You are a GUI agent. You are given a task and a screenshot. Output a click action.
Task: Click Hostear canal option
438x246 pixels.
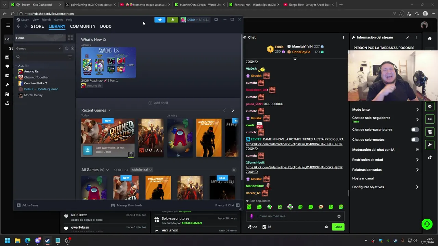pos(363,178)
